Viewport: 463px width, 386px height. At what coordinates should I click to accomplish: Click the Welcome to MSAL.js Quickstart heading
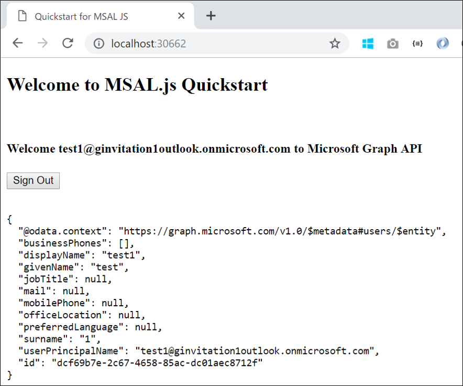click(137, 85)
